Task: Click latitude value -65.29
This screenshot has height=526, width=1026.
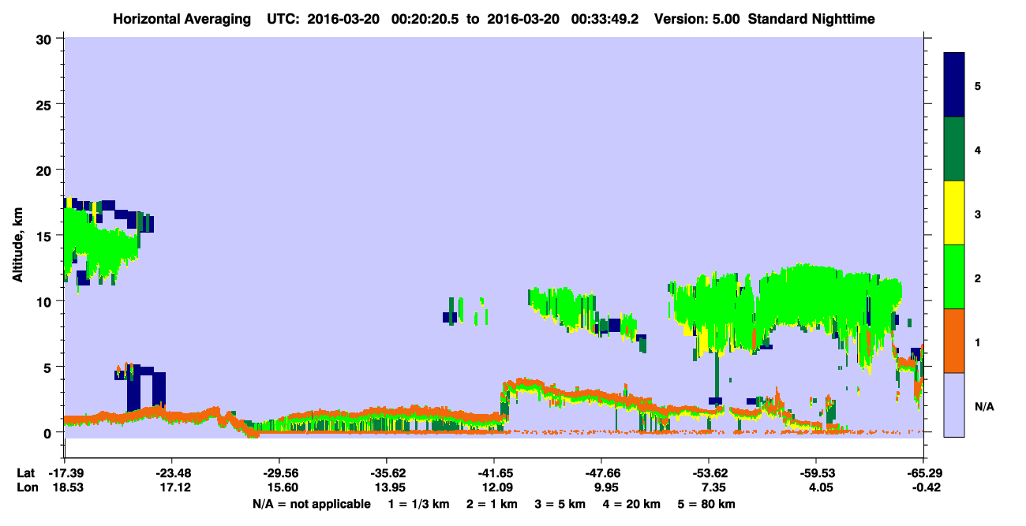Action: (x=923, y=473)
